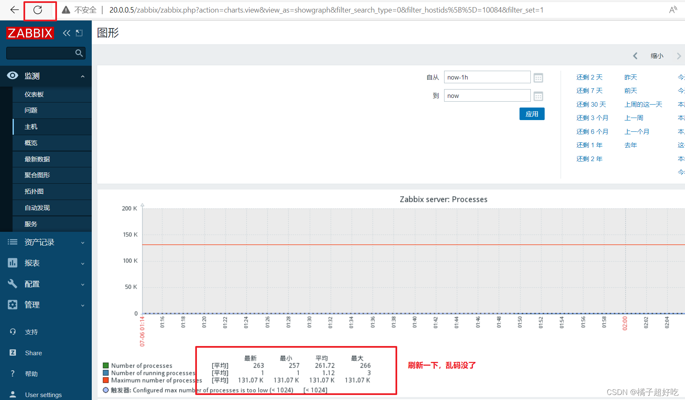Click the now to input field
This screenshot has width=685, height=400.
487,96
